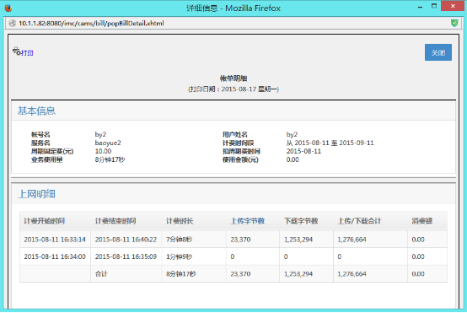Click the 扣周期费时间 value 2015-08-11
This screenshot has width=467, height=313.
tap(303, 151)
